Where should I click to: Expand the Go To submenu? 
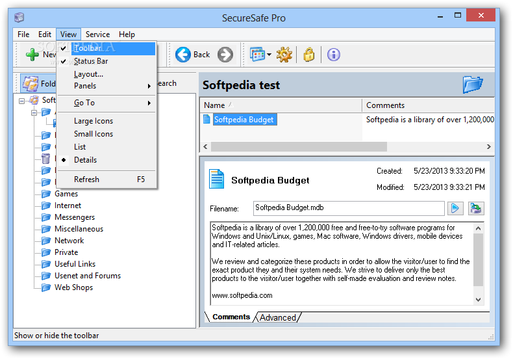(106, 103)
